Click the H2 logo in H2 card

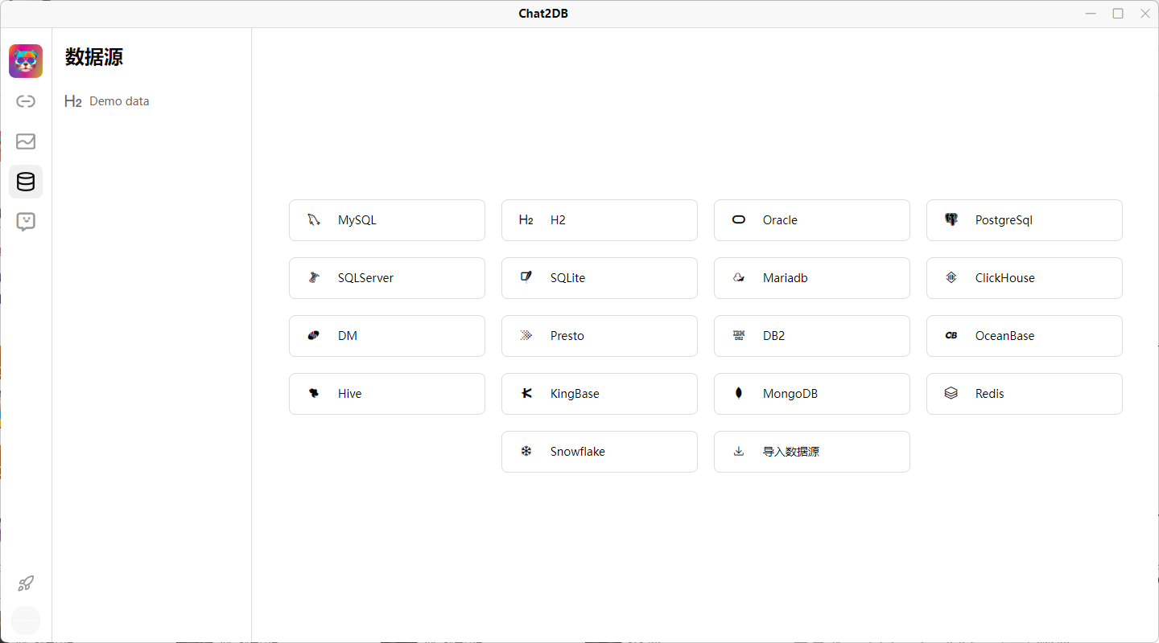pyautogui.click(x=526, y=220)
